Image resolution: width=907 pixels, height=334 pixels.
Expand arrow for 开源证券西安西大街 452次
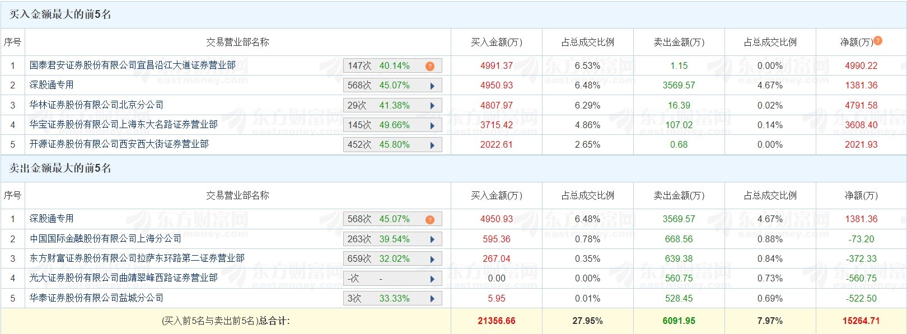click(x=432, y=145)
